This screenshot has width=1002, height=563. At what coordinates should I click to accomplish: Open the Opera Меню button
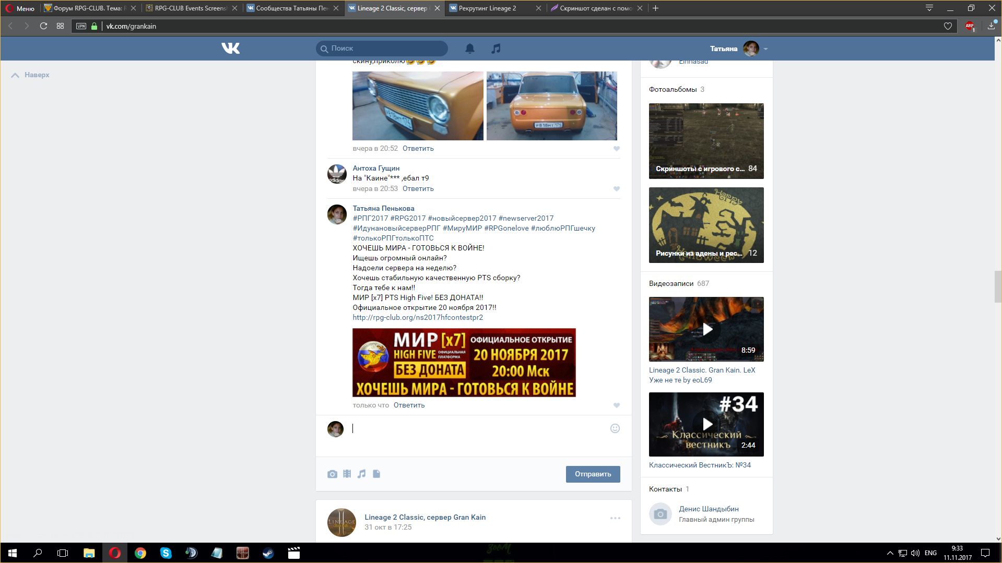(20, 8)
